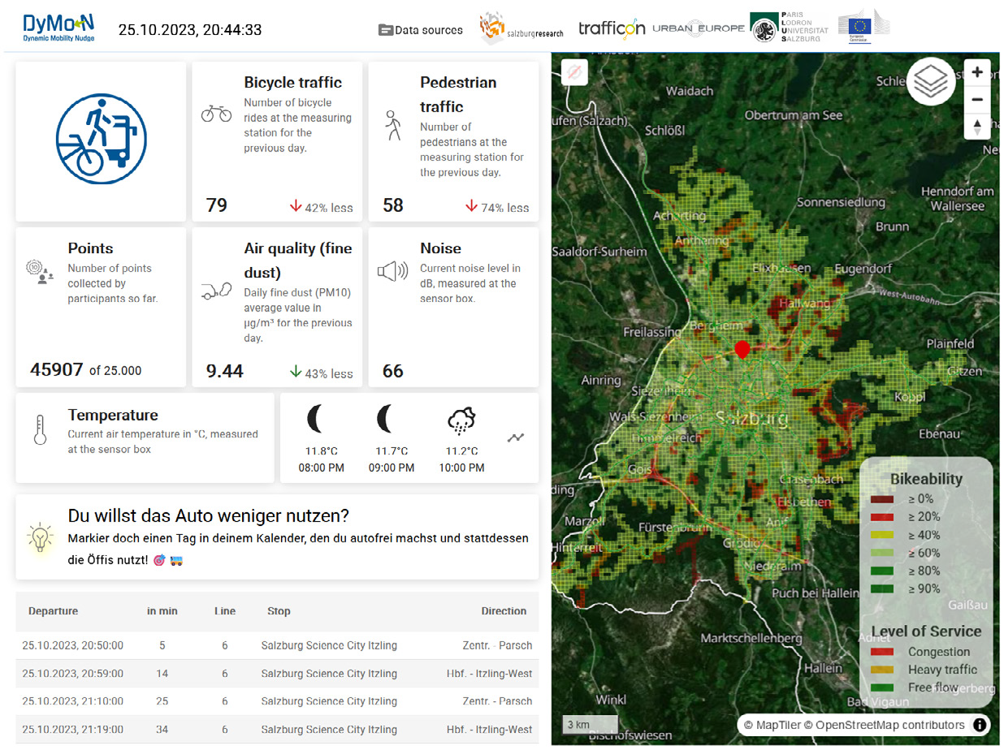The height and width of the screenshot is (750, 1004).
Task: Click the 10:00 PM rain forecast icon
Action: click(x=461, y=421)
